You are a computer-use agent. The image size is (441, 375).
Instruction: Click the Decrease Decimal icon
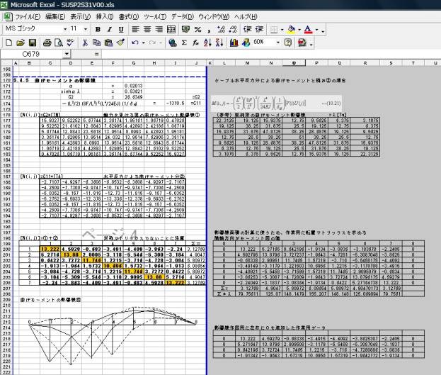233,29
